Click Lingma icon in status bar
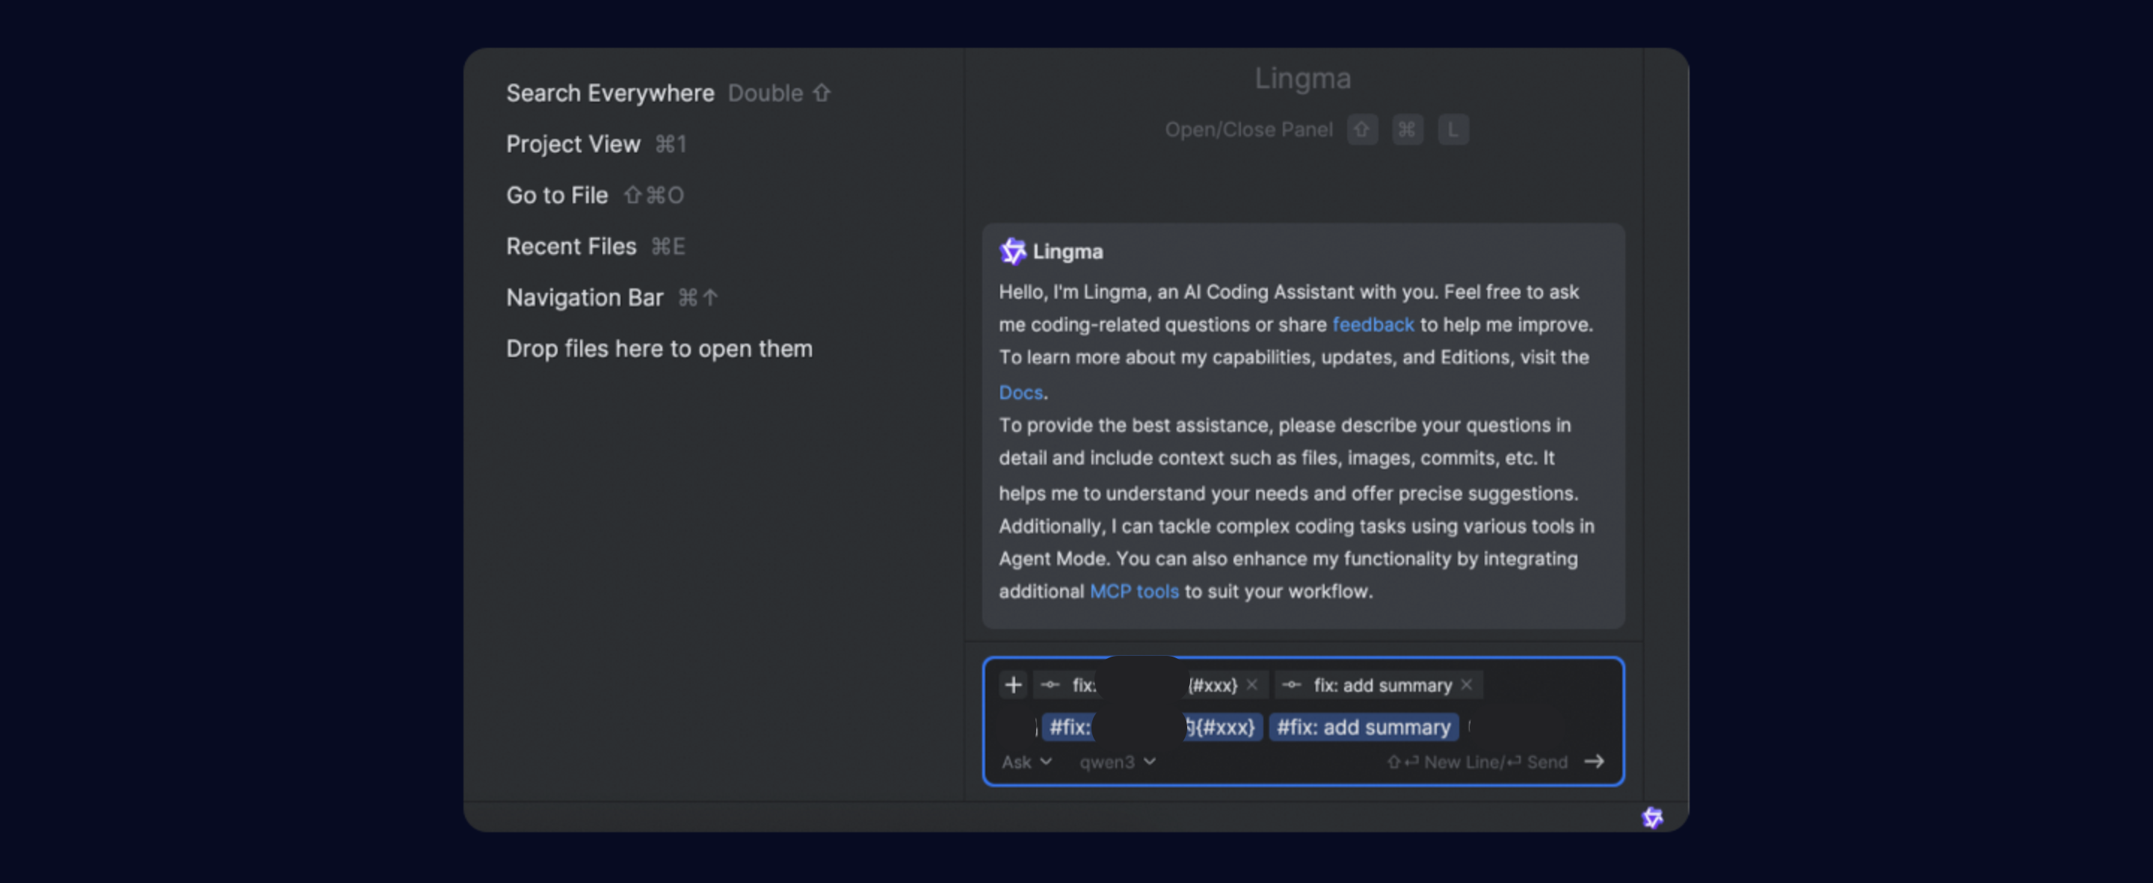Viewport: 2153px width, 883px height. [x=1651, y=817]
